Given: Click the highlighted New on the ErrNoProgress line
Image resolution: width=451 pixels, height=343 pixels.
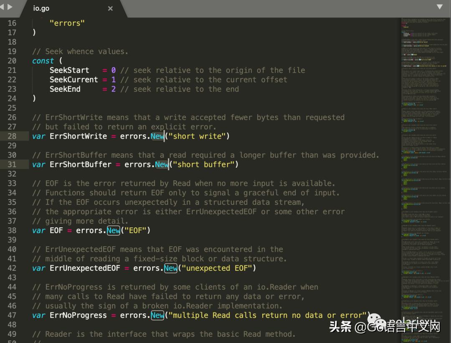Looking at the screenshot, I should (x=157, y=315).
